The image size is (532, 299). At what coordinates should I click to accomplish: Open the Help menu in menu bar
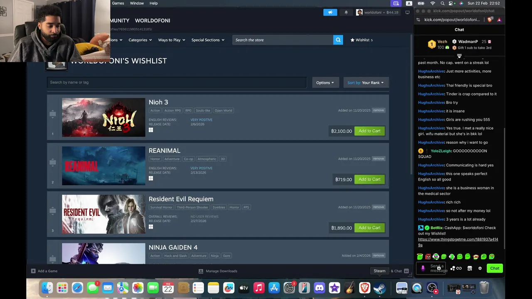[153, 3]
